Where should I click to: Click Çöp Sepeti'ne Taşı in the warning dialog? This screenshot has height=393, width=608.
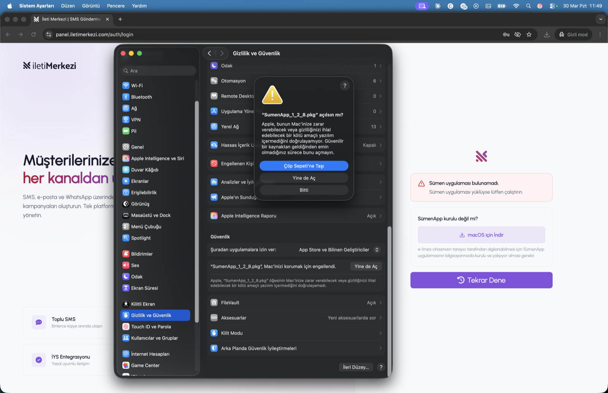[304, 166]
